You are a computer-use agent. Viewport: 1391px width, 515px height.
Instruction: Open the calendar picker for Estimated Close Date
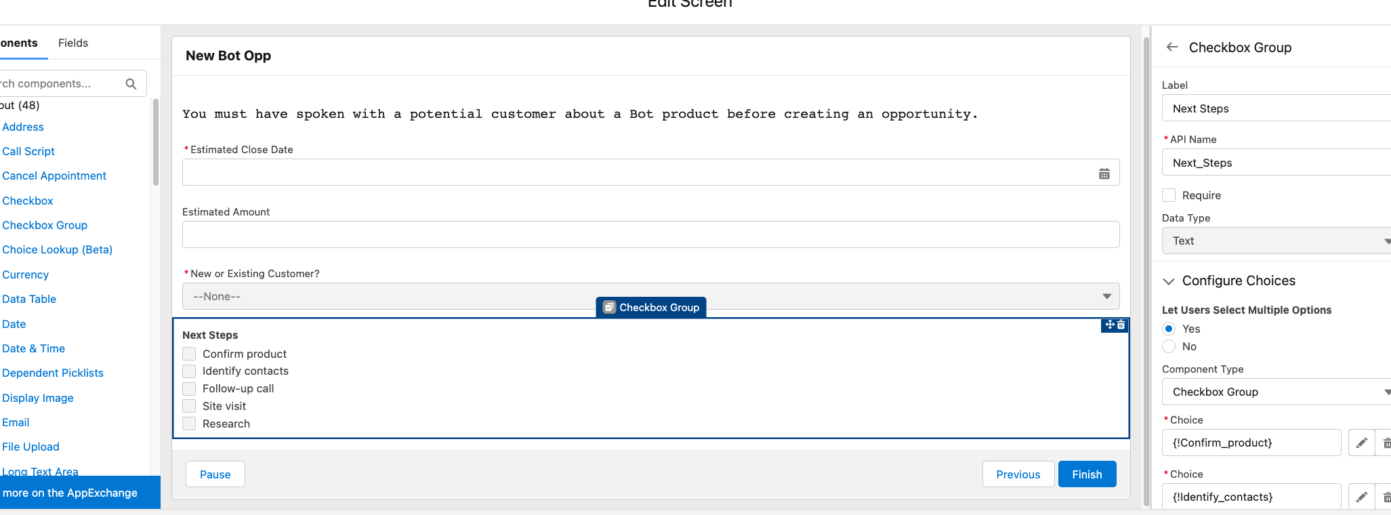[1104, 173]
